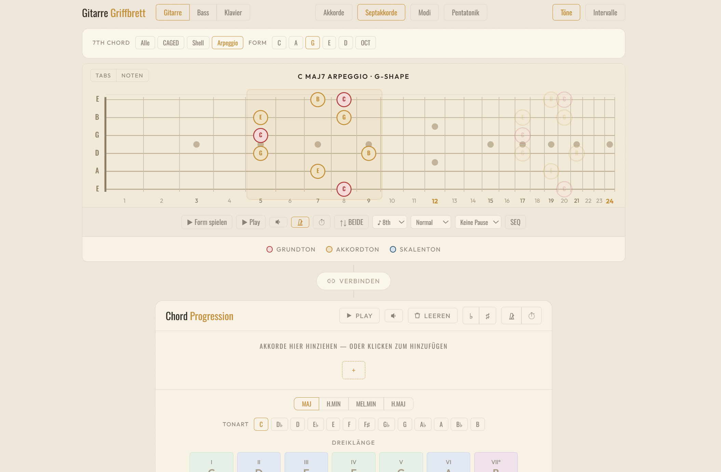Open the Normal speed dropdown
Screen dimensions: 721x472
(431, 222)
